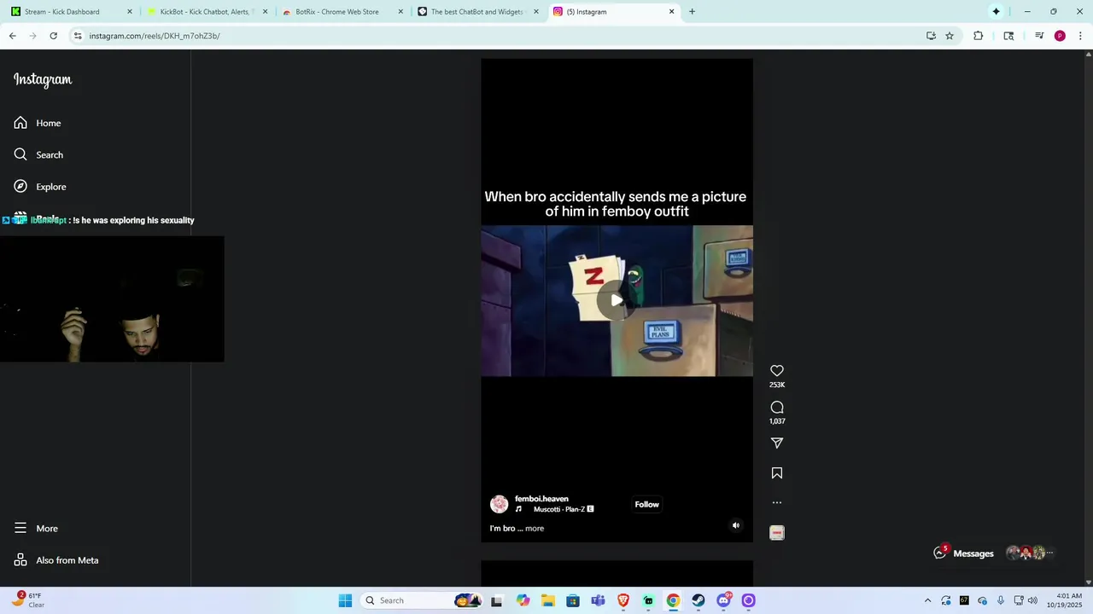Screen dimensions: 1093x614
Task: Open femboi.heaven profile name link
Action: 541,499
